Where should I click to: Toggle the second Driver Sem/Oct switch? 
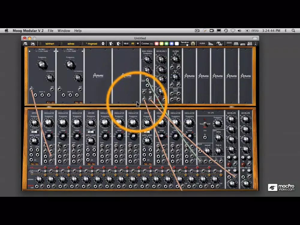(x=91, y=132)
